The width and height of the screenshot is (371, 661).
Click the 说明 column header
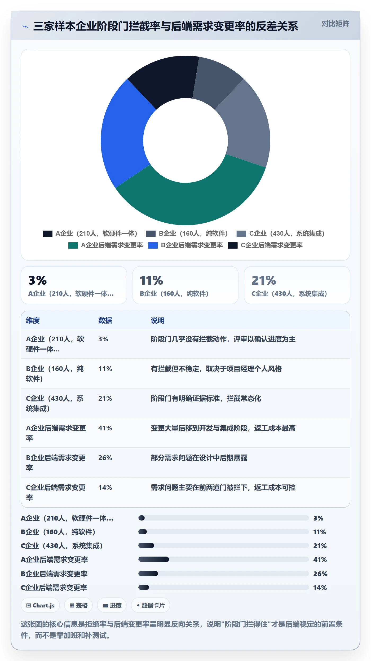coord(158,321)
